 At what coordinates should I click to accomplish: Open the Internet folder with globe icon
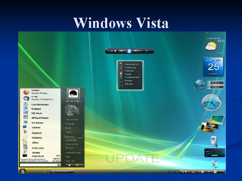(25, 127)
